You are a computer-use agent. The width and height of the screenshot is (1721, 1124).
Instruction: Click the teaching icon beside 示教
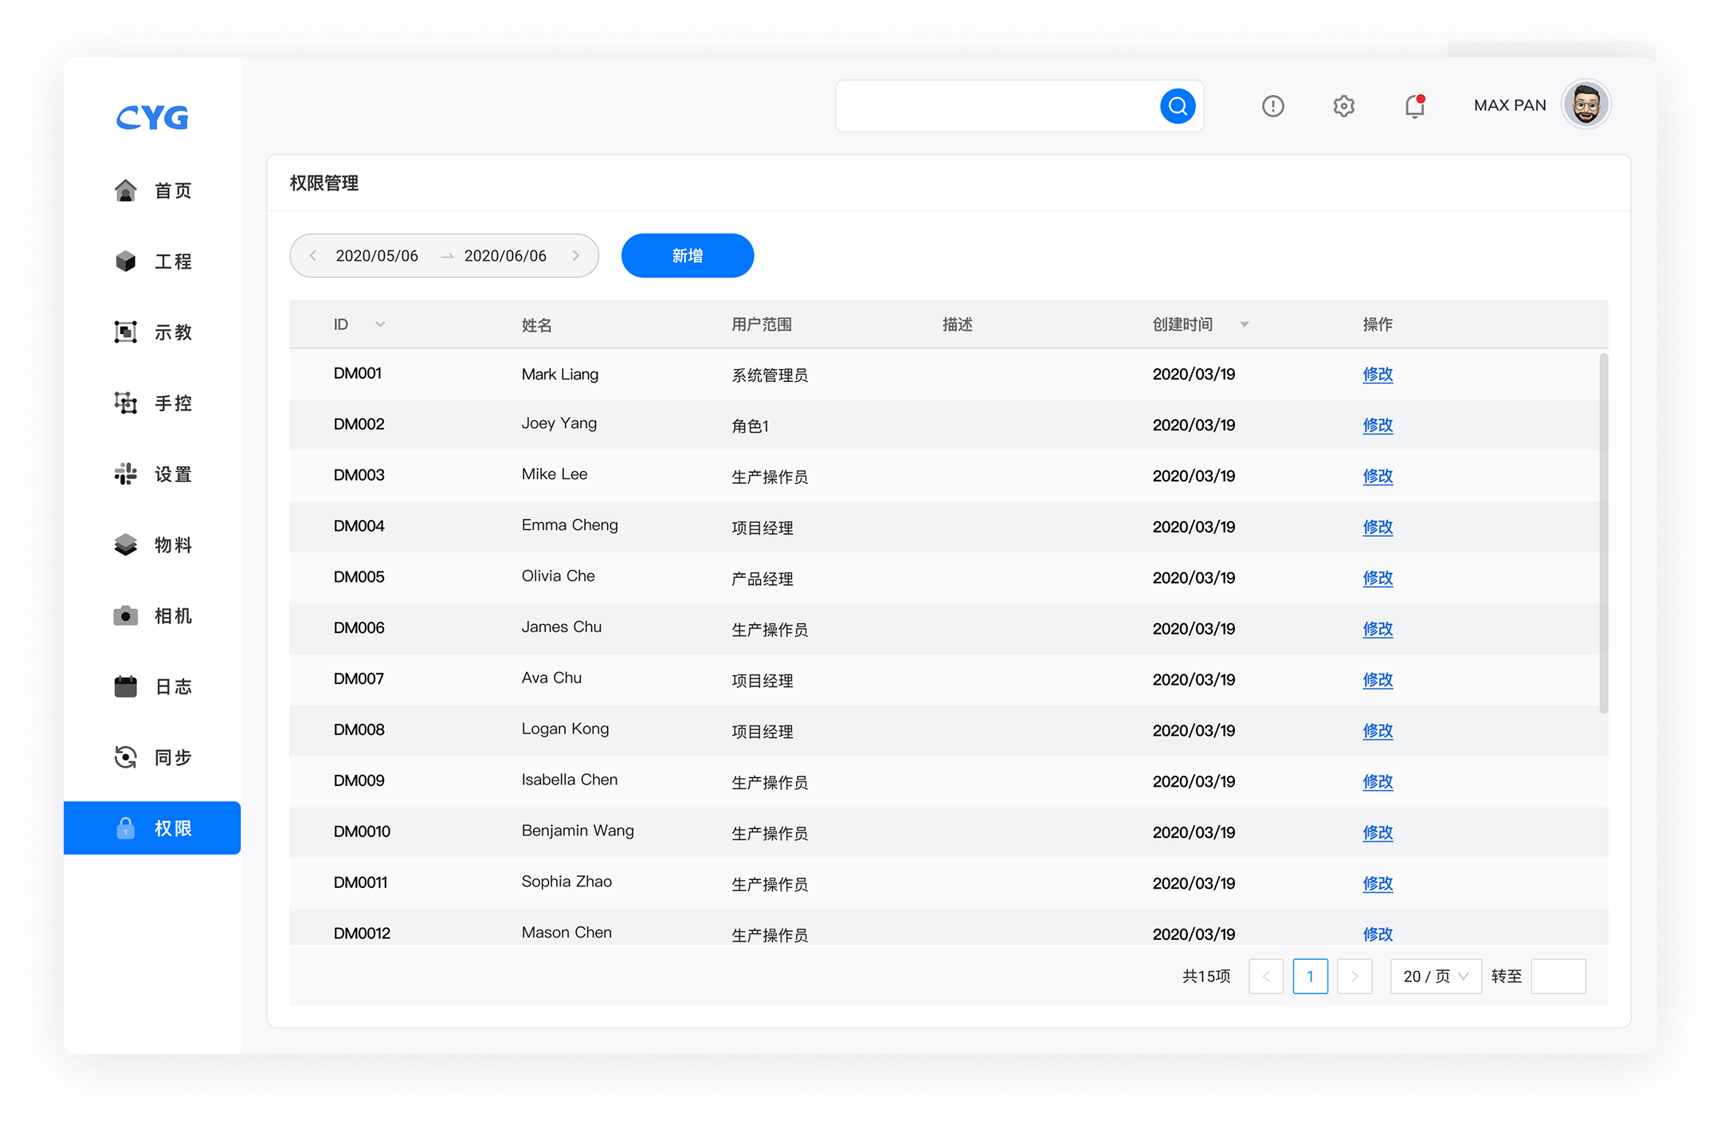(x=125, y=332)
